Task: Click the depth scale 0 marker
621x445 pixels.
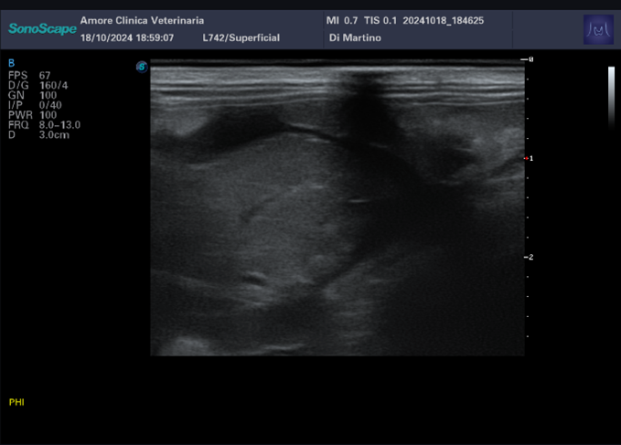Action: click(528, 59)
